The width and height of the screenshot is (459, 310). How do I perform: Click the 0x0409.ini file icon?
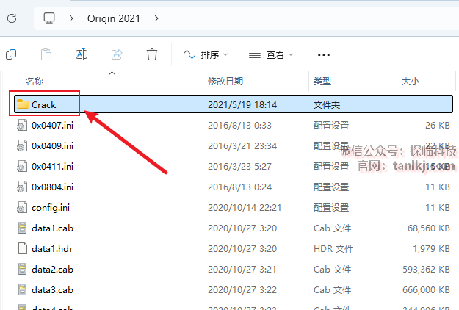click(x=22, y=145)
